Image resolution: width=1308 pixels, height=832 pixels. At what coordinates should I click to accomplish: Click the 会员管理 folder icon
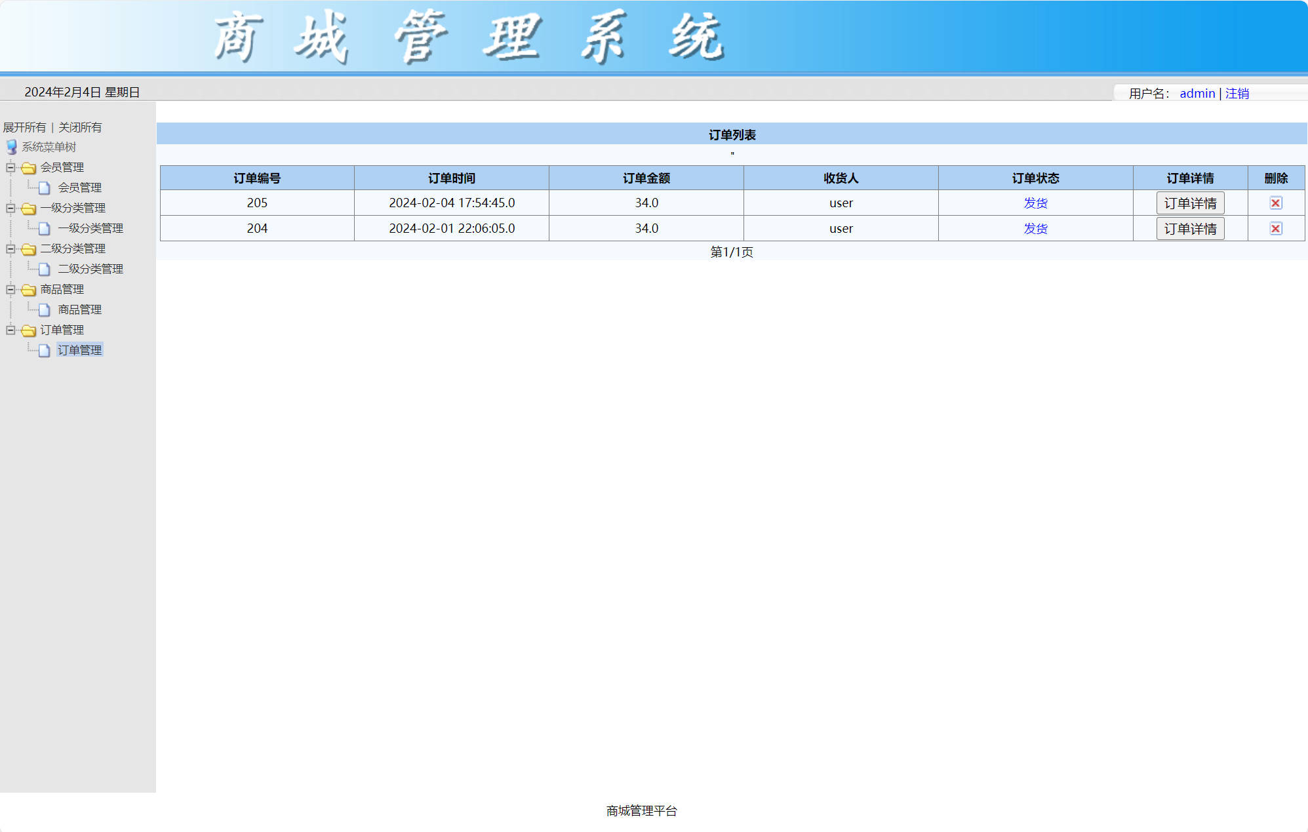(x=28, y=167)
